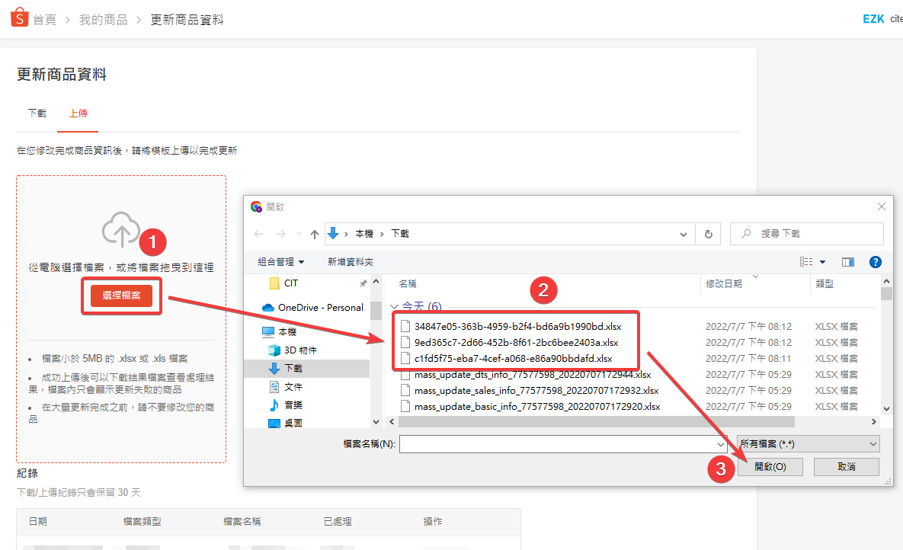Open the 組合管理 dropdown menu
This screenshot has height=550, width=903.
tap(280, 262)
